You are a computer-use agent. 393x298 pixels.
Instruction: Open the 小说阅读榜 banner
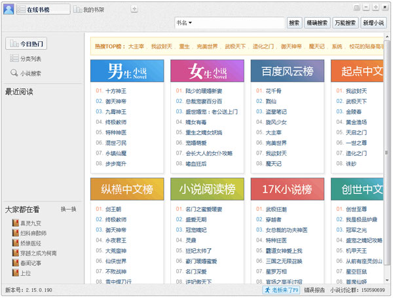(x=207, y=189)
